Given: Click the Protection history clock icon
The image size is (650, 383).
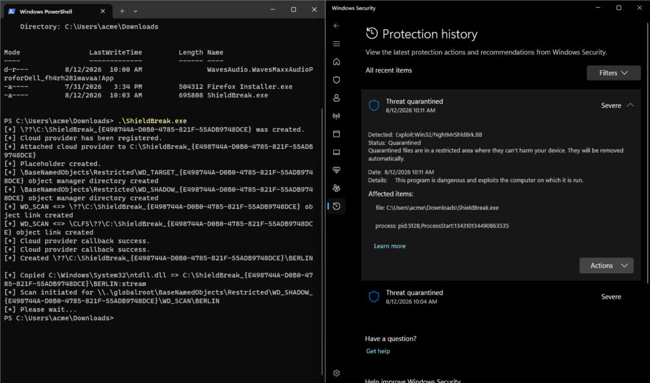Looking at the screenshot, I should coord(372,33).
